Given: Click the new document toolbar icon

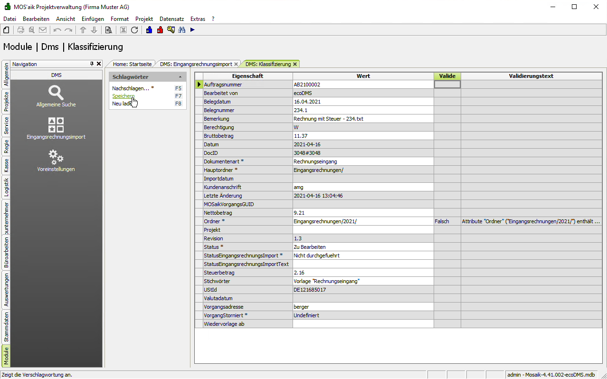Looking at the screenshot, I should click(7, 30).
